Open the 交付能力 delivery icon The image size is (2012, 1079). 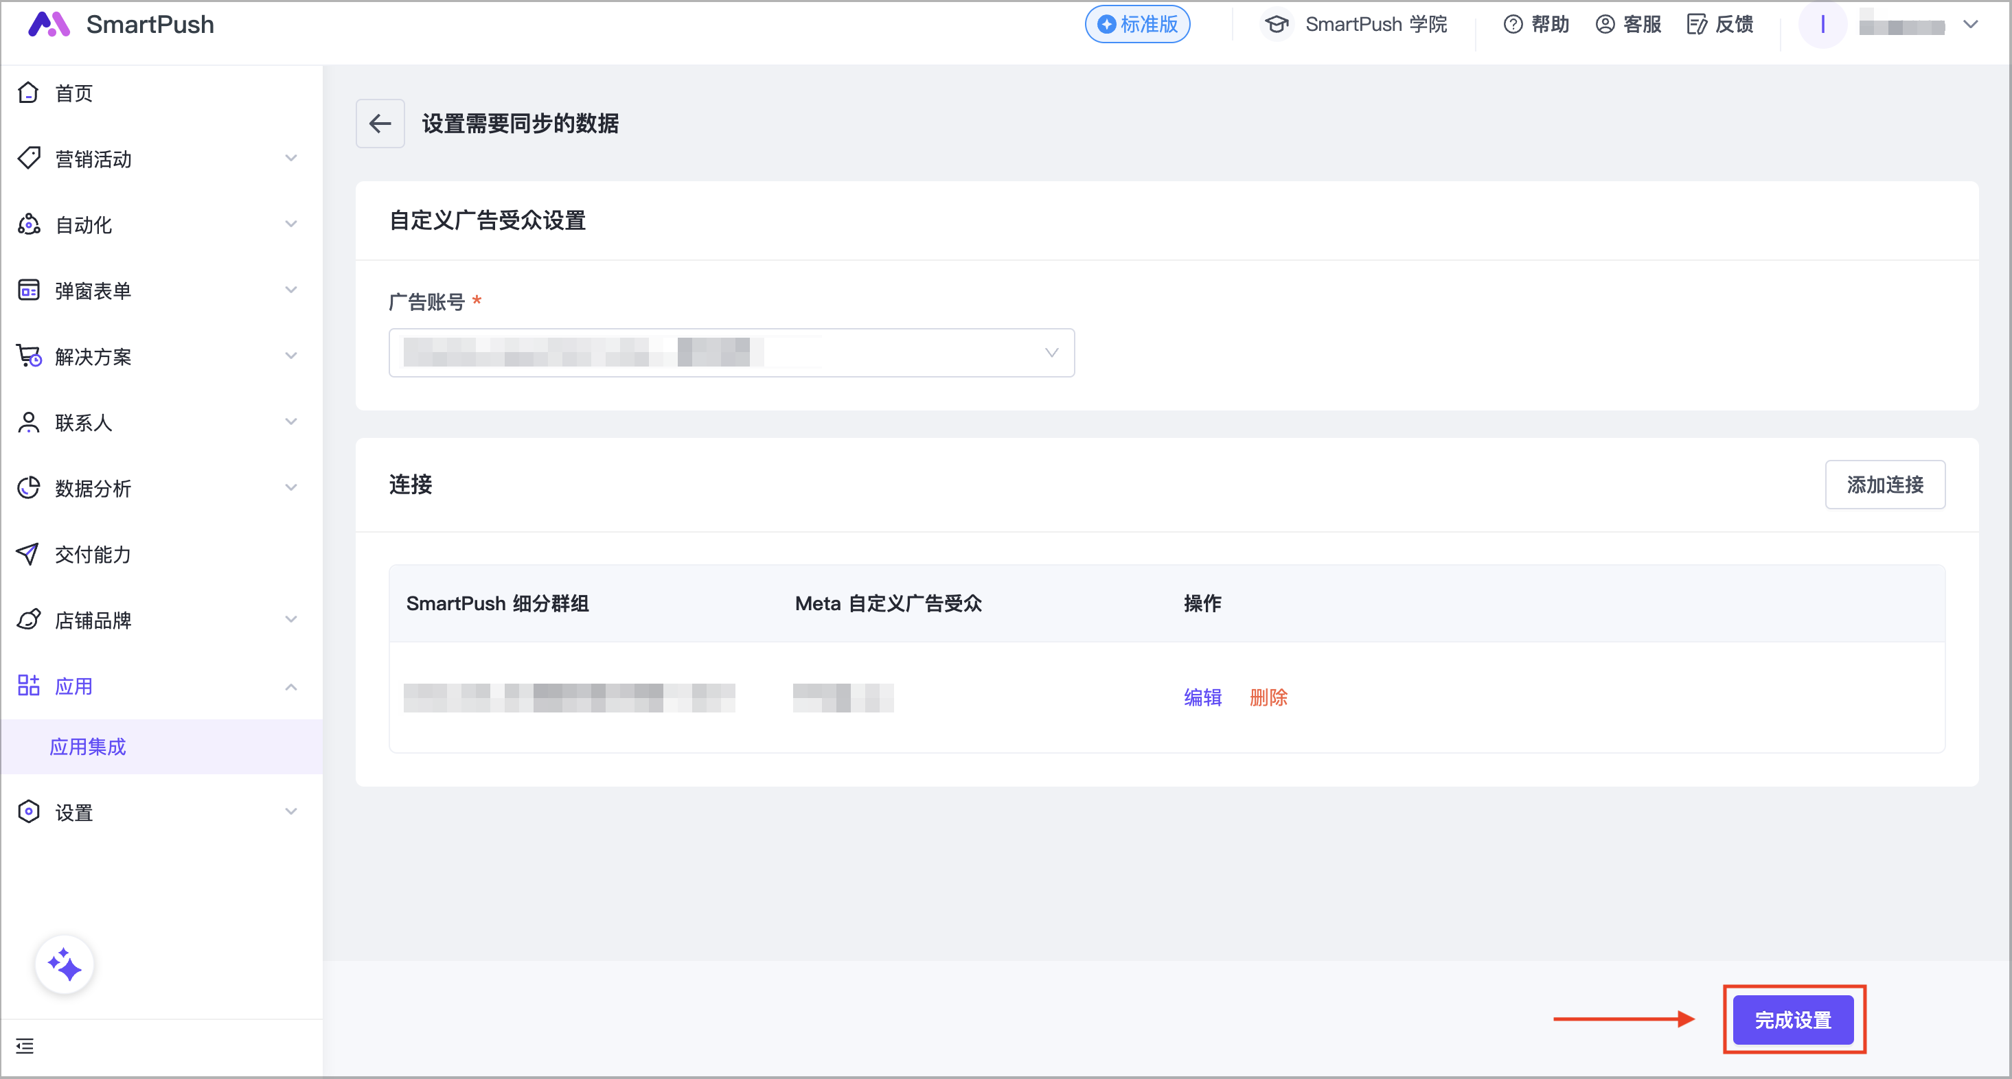pos(28,553)
